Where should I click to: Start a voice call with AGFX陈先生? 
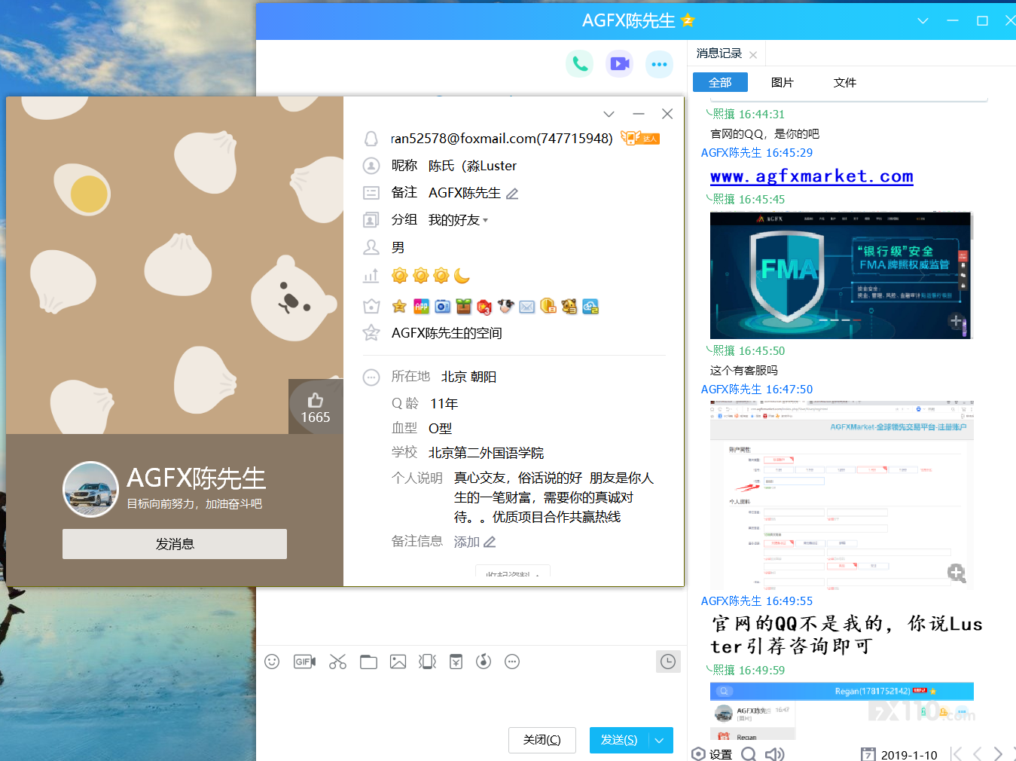click(x=580, y=64)
